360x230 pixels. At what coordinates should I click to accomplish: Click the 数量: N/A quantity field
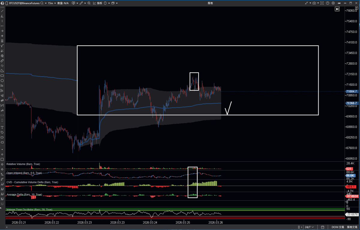pos(63,3)
